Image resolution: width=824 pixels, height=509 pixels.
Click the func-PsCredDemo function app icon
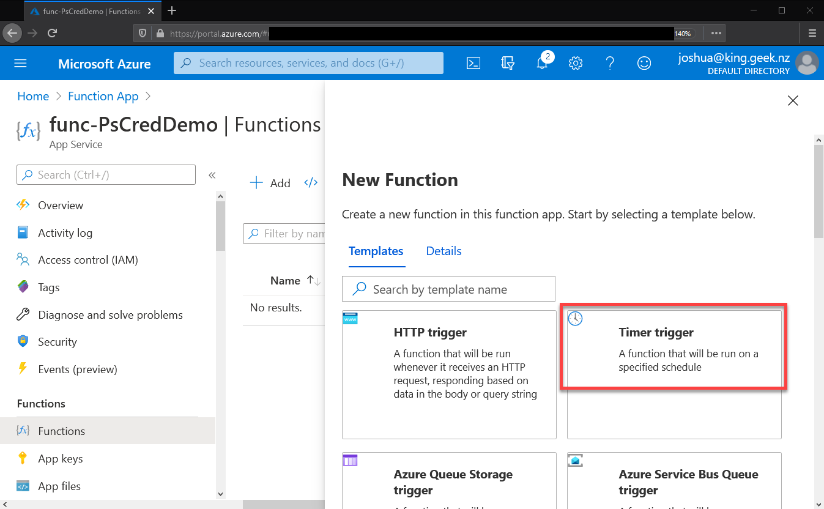28,130
